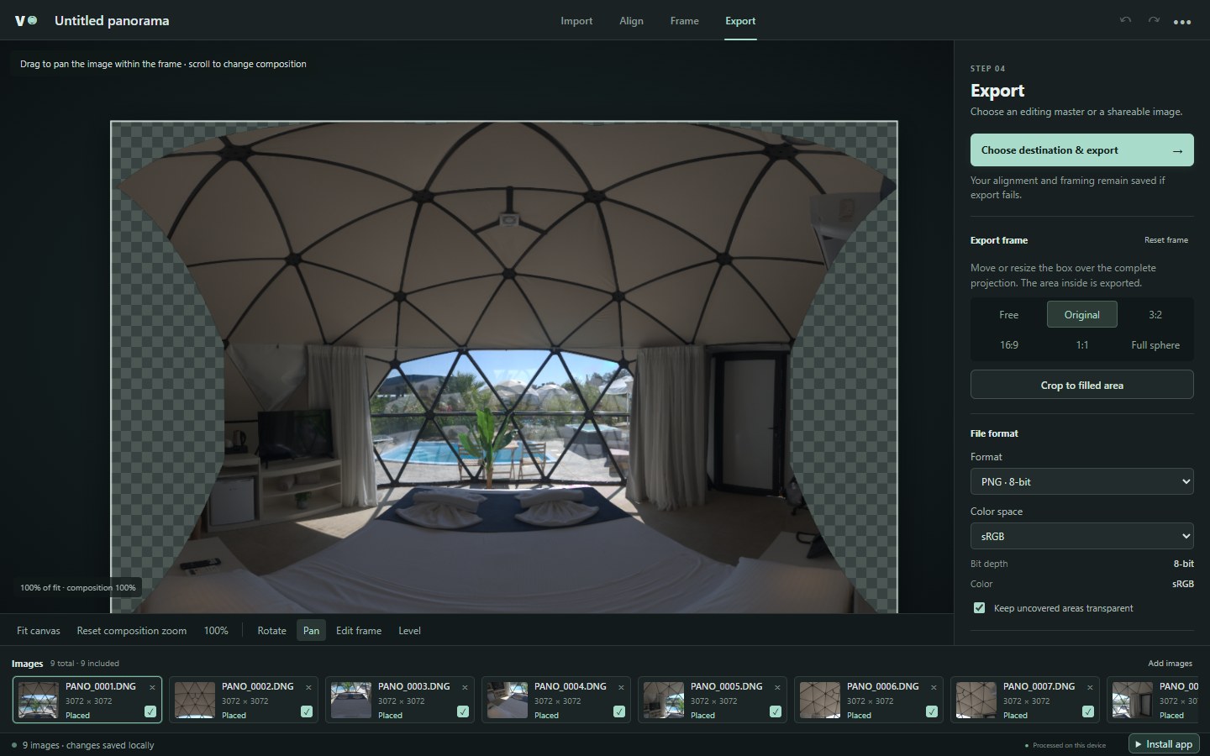Uncheck the PANO_0002.DNG include checkbox

click(307, 711)
